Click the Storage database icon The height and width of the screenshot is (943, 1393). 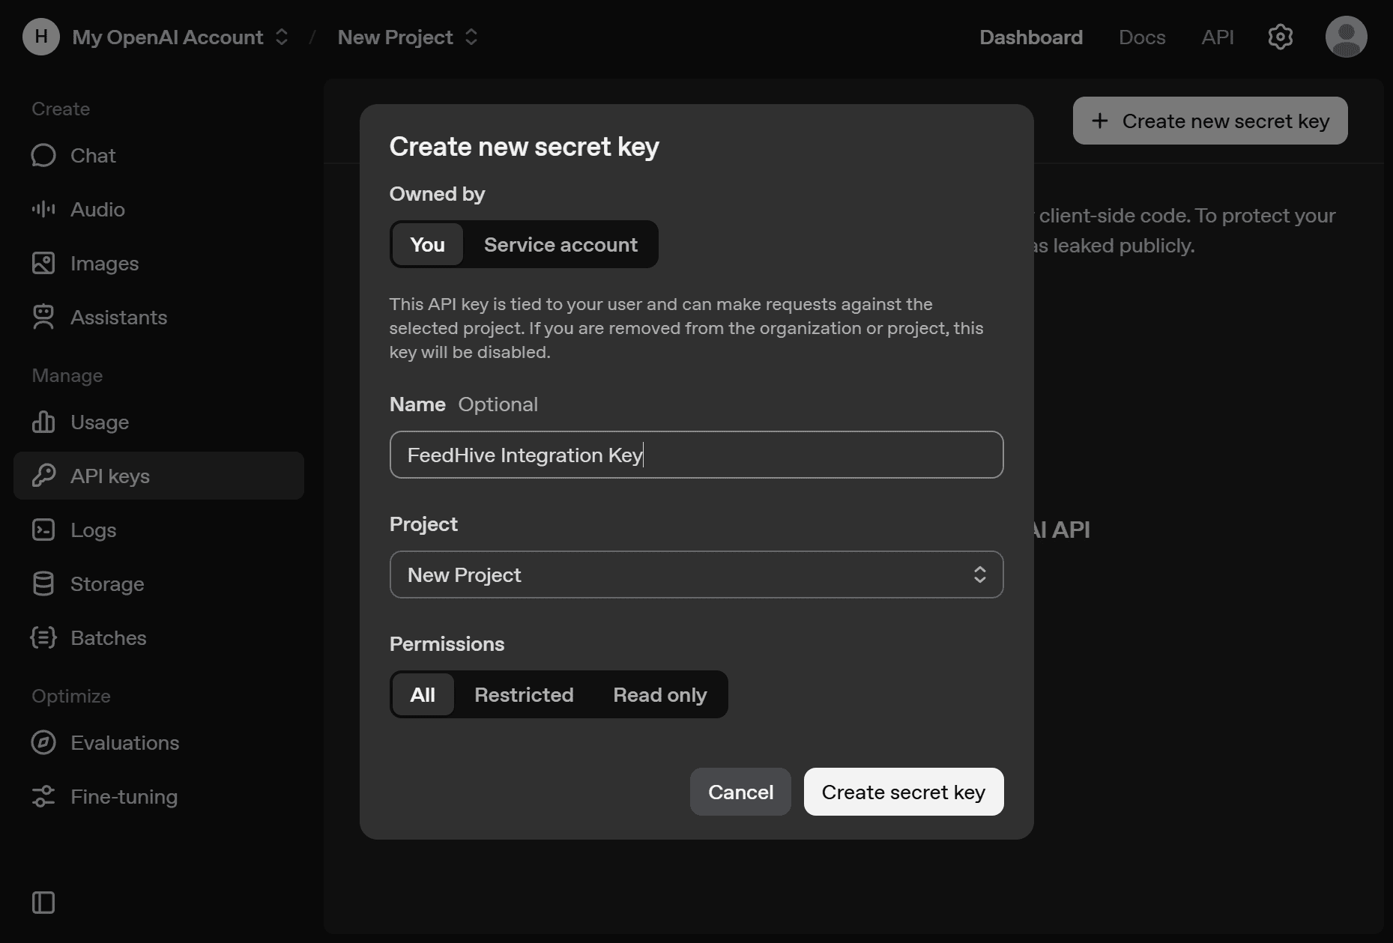pos(43,583)
